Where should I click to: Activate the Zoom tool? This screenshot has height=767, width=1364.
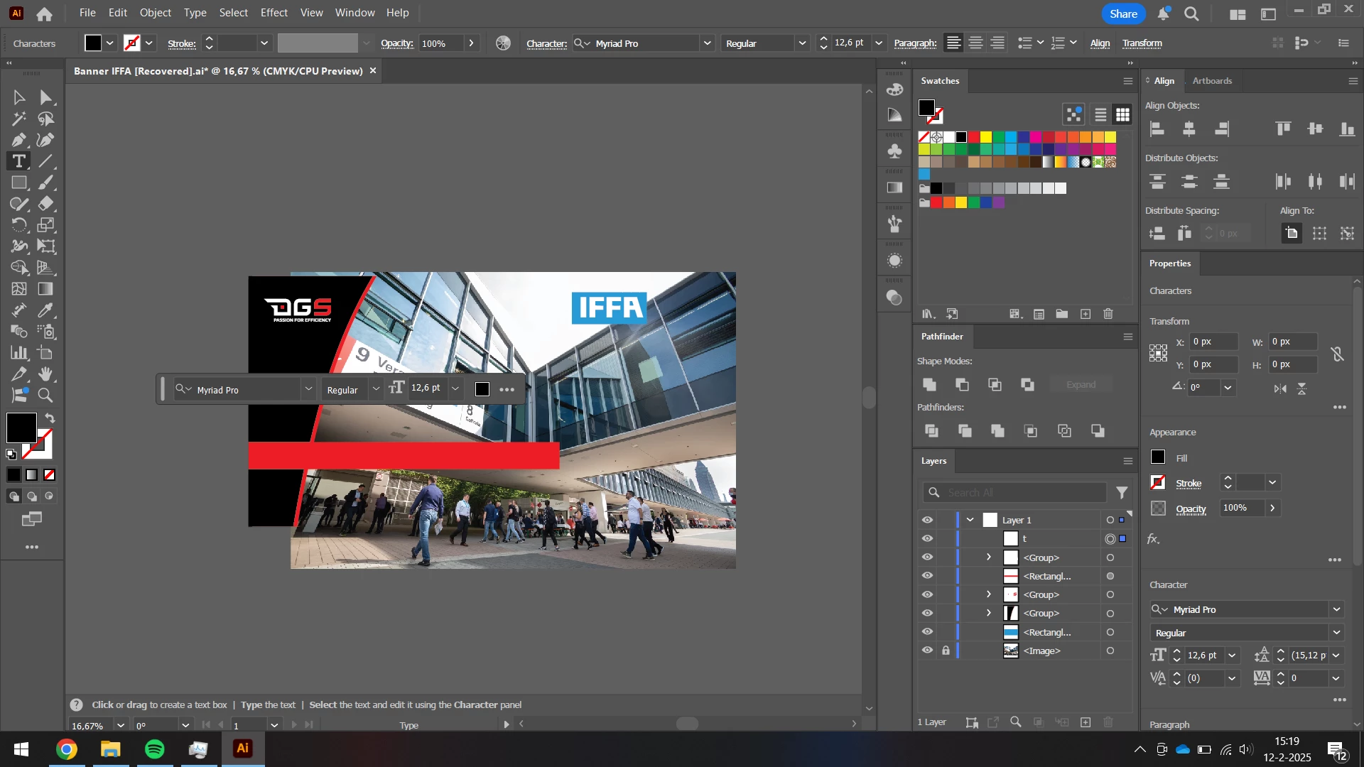45,396
